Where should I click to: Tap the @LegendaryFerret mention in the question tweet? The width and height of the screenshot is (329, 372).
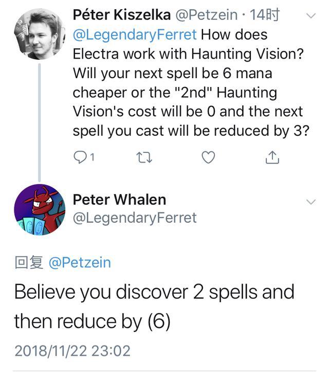pyautogui.click(x=135, y=35)
